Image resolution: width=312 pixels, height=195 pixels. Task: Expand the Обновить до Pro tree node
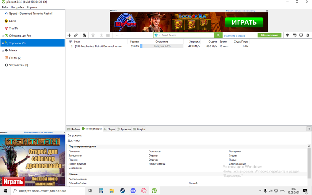3,36
